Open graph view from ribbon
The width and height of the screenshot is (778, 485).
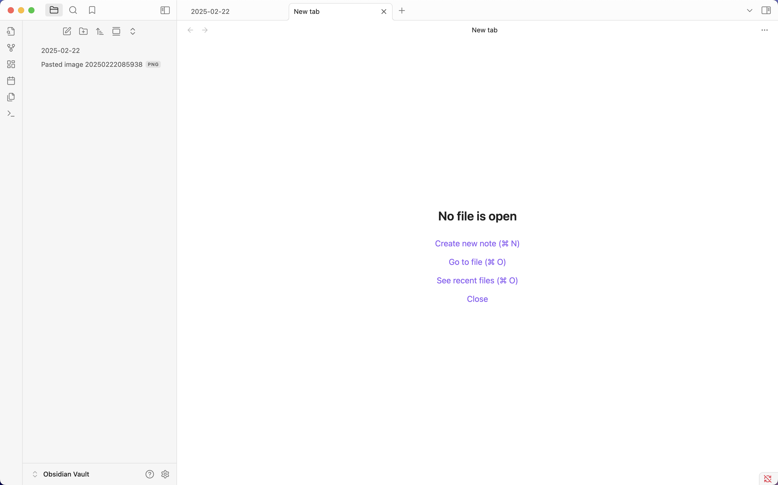tap(11, 48)
